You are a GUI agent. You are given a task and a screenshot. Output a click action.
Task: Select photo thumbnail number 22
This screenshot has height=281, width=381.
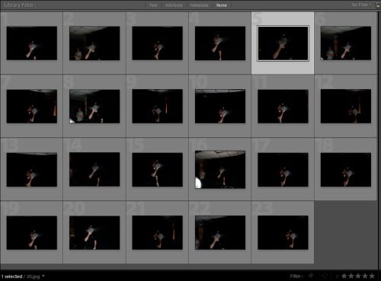click(220, 232)
